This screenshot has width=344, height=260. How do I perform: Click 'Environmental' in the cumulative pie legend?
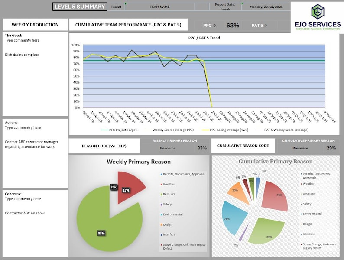coord(312,214)
